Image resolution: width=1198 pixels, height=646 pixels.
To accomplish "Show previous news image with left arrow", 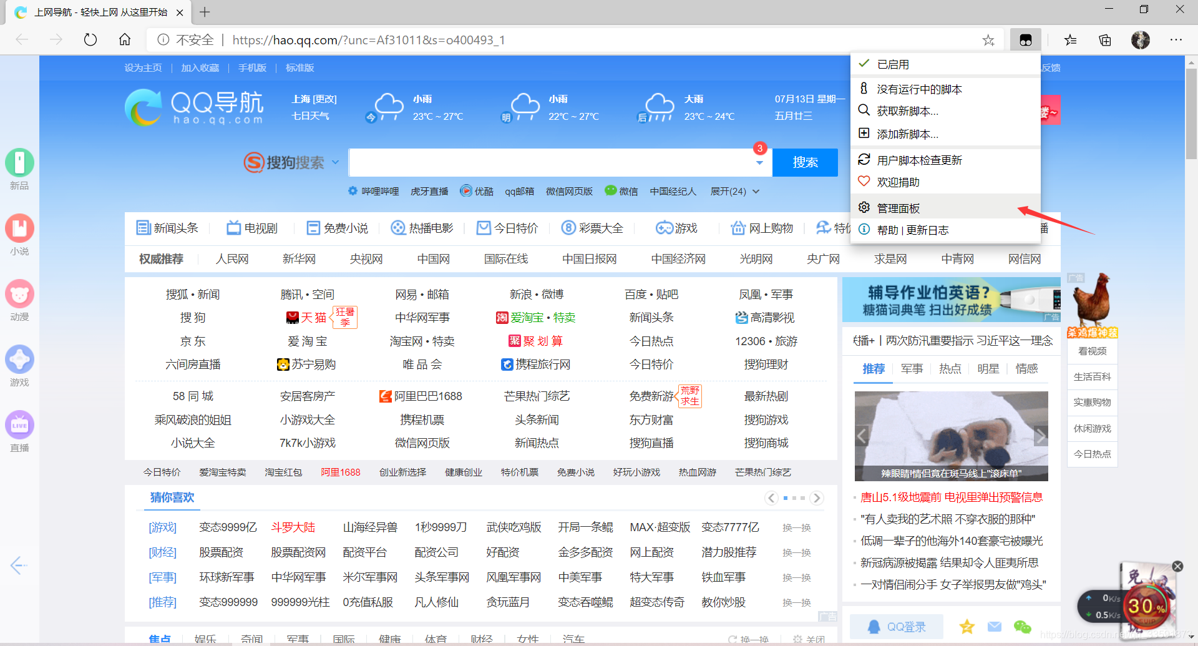I will [862, 436].
